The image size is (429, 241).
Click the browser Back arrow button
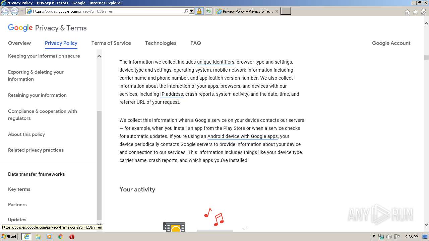click(x=5, y=11)
